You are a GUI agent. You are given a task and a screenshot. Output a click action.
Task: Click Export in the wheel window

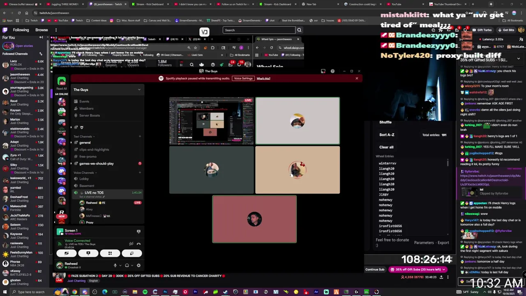pyautogui.click(x=443, y=243)
